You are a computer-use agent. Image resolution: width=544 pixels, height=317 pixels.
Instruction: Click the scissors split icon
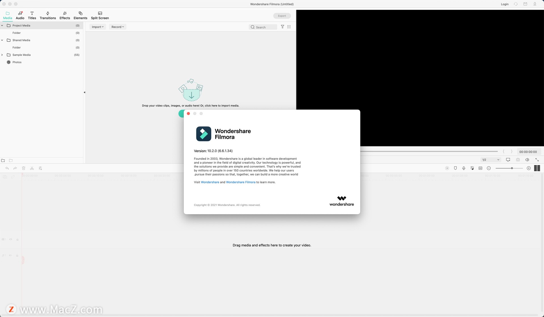[32, 168]
